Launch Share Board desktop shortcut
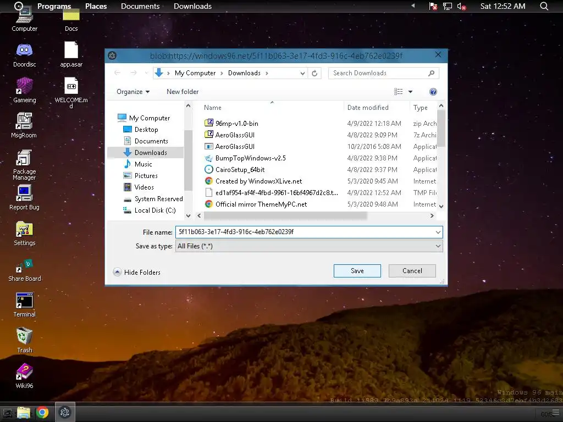The height and width of the screenshot is (422, 563). point(24,270)
